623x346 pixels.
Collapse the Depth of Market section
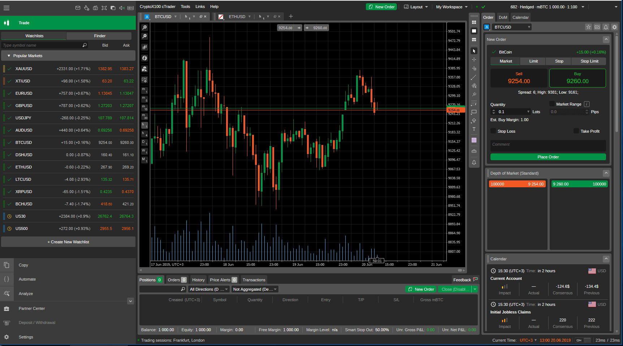click(606, 173)
